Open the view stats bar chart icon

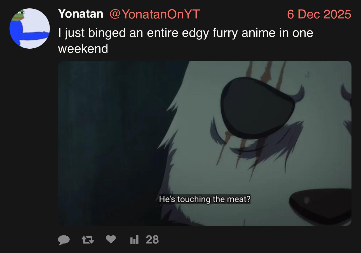(134, 240)
